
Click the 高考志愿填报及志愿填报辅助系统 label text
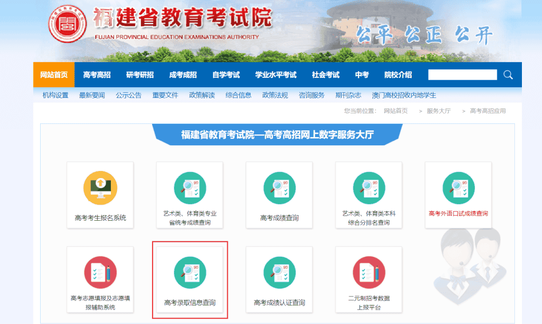[100, 302]
